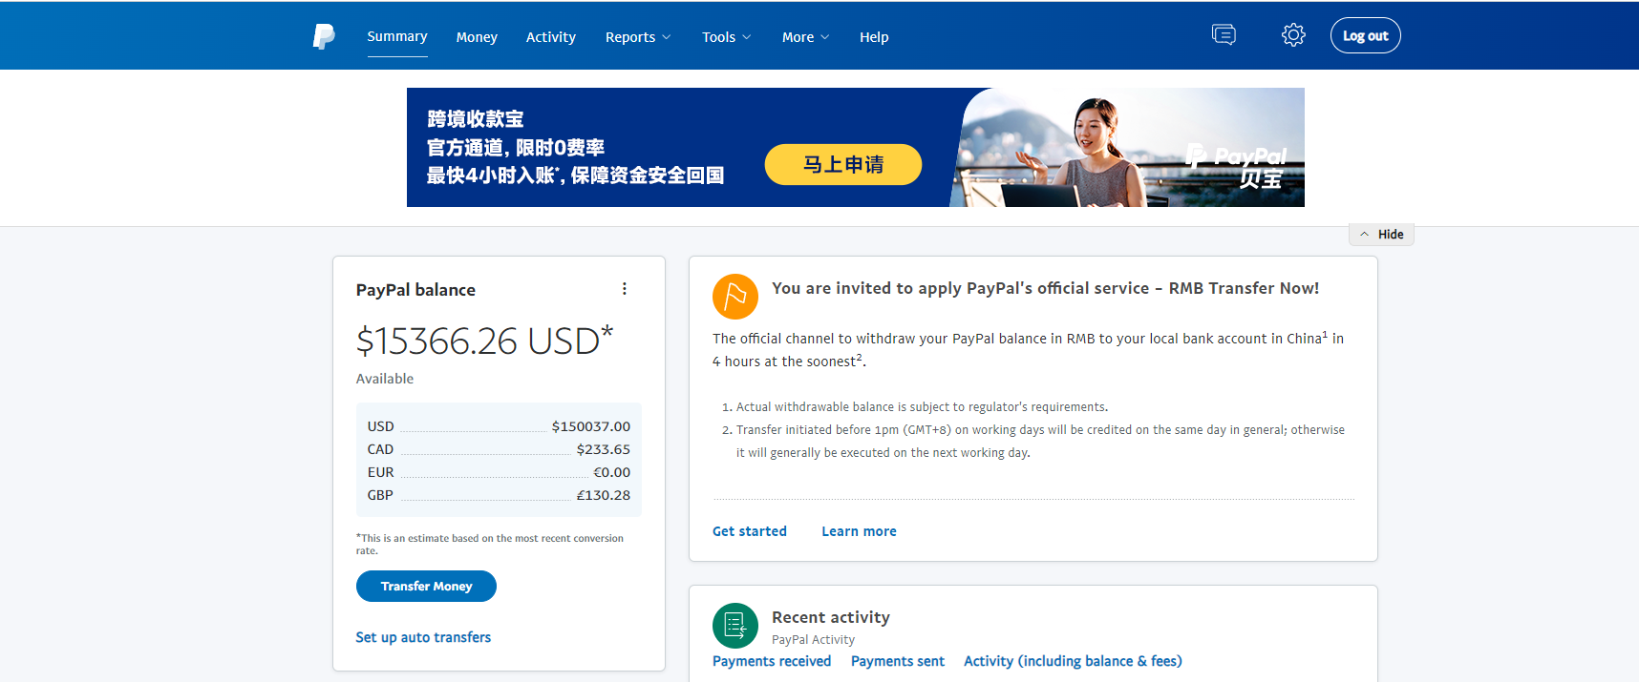Click the Recent activity heading
The width and height of the screenshot is (1639, 682).
click(831, 617)
